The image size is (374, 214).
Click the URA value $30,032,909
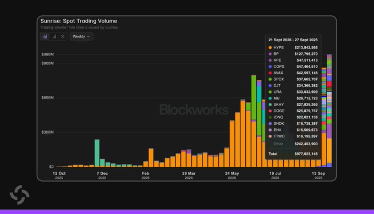[307, 92]
